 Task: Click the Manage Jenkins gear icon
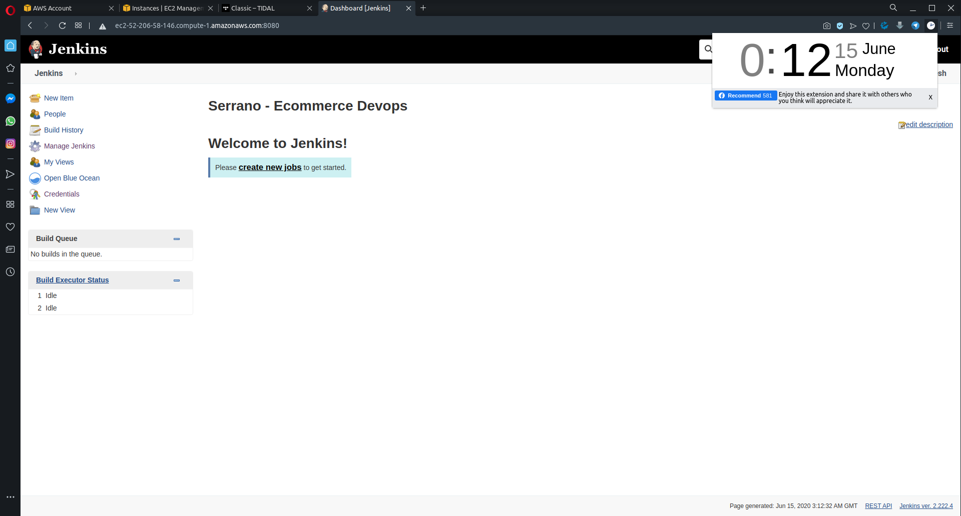tap(35, 146)
